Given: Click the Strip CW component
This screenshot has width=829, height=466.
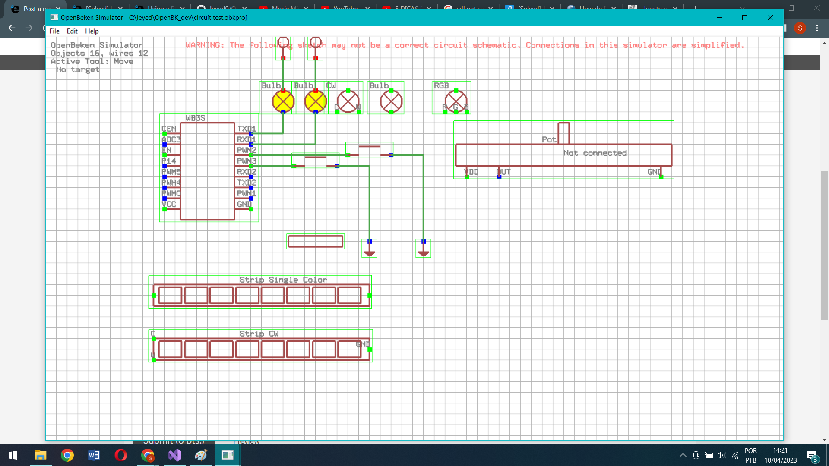Looking at the screenshot, I should 260,346.
